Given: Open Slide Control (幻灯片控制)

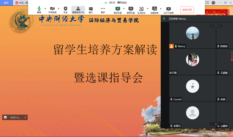Looking at the screenshot, I should click(169, 10).
